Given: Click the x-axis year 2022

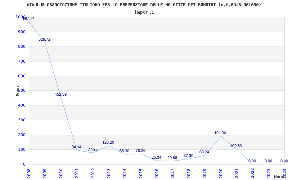Looking at the screenshot, I should pos(253,173).
